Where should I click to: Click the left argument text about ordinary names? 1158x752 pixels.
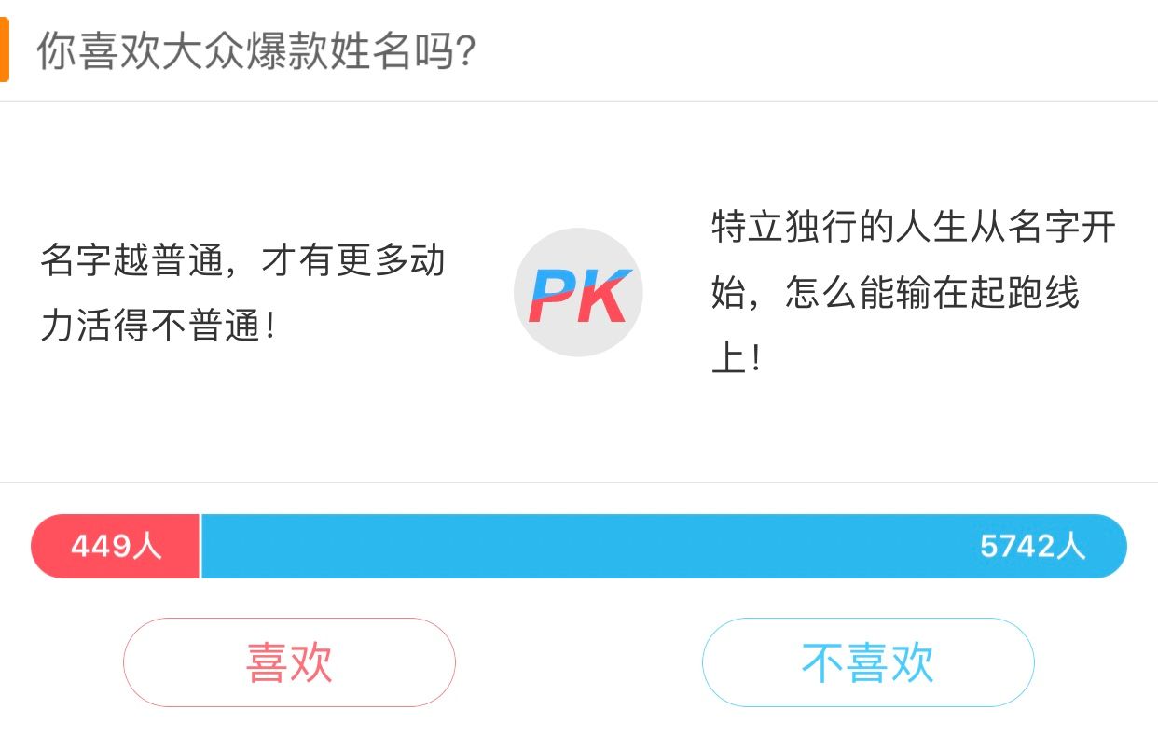coord(245,291)
